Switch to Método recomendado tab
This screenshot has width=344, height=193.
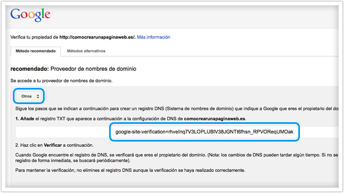point(35,51)
